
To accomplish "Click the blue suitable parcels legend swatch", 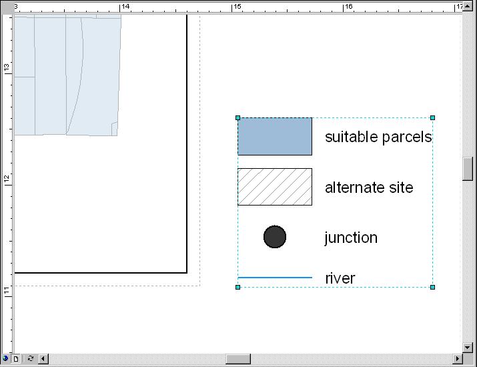I will (275, 136).
